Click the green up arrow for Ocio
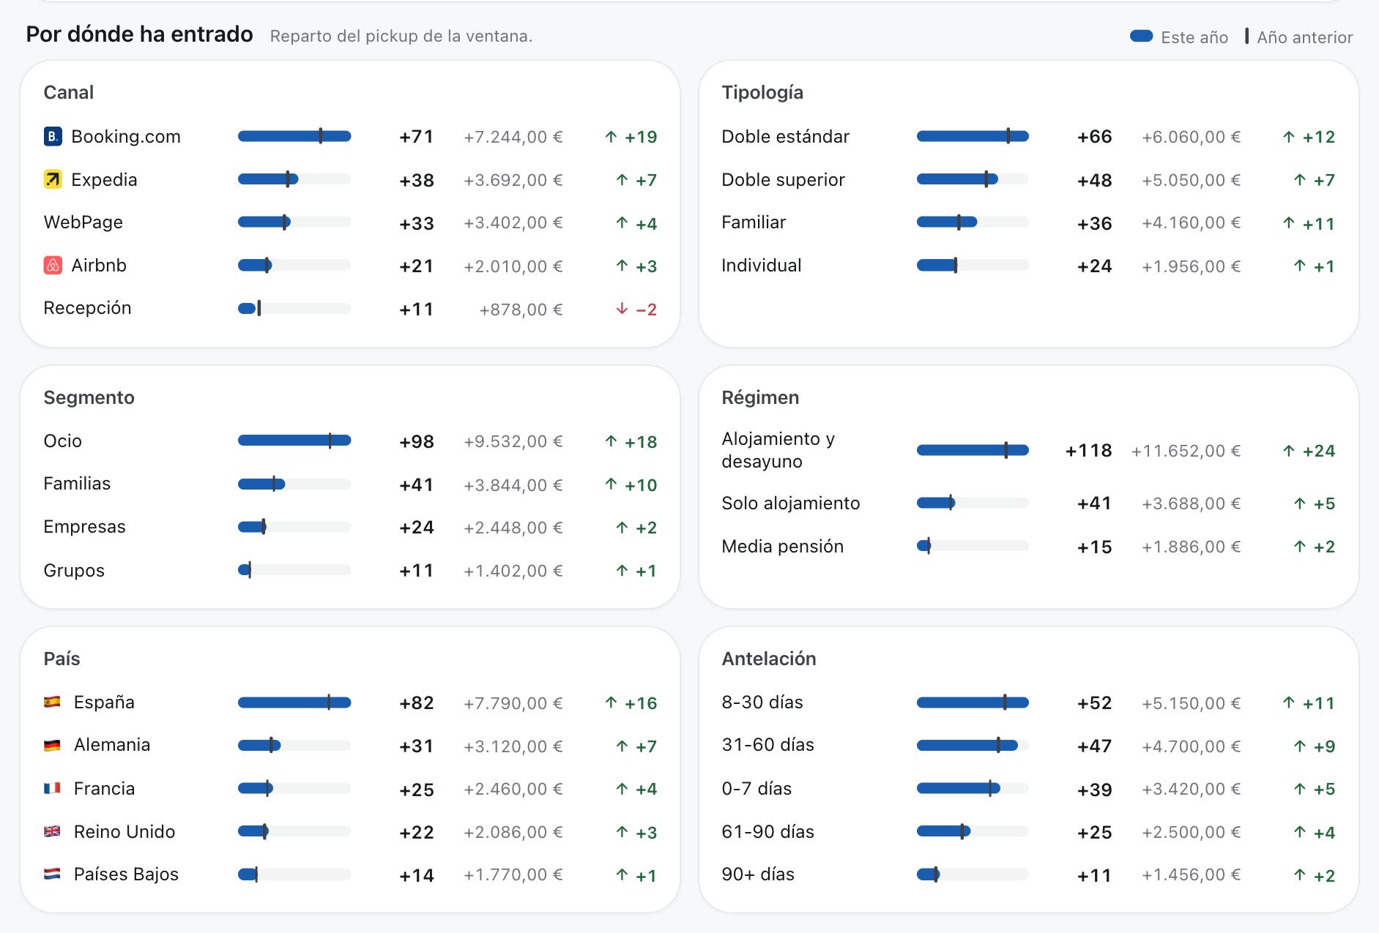Image resolution: width=1379 pixels, height=933 pixels. (x=611, y=441)
